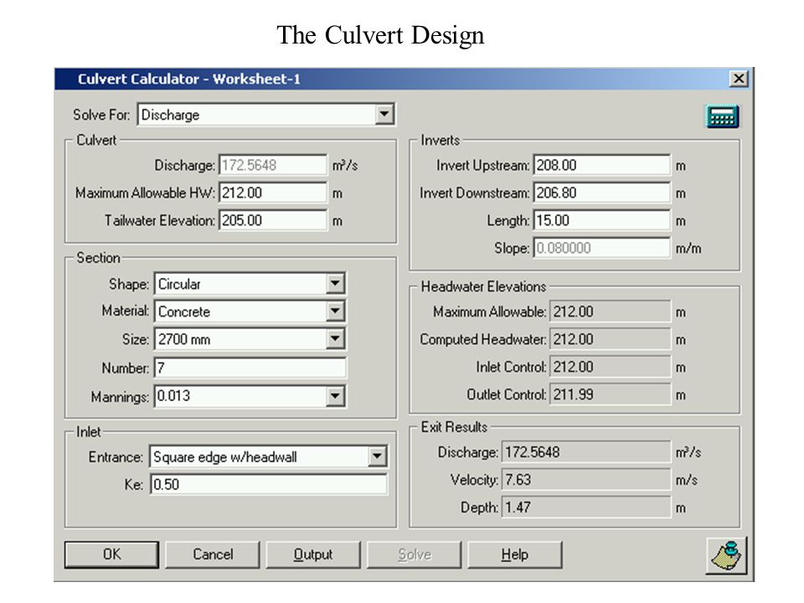Click the Section group label
This screenshot has width=804, height=603.
pyautogui.click(x=98, y=257)
